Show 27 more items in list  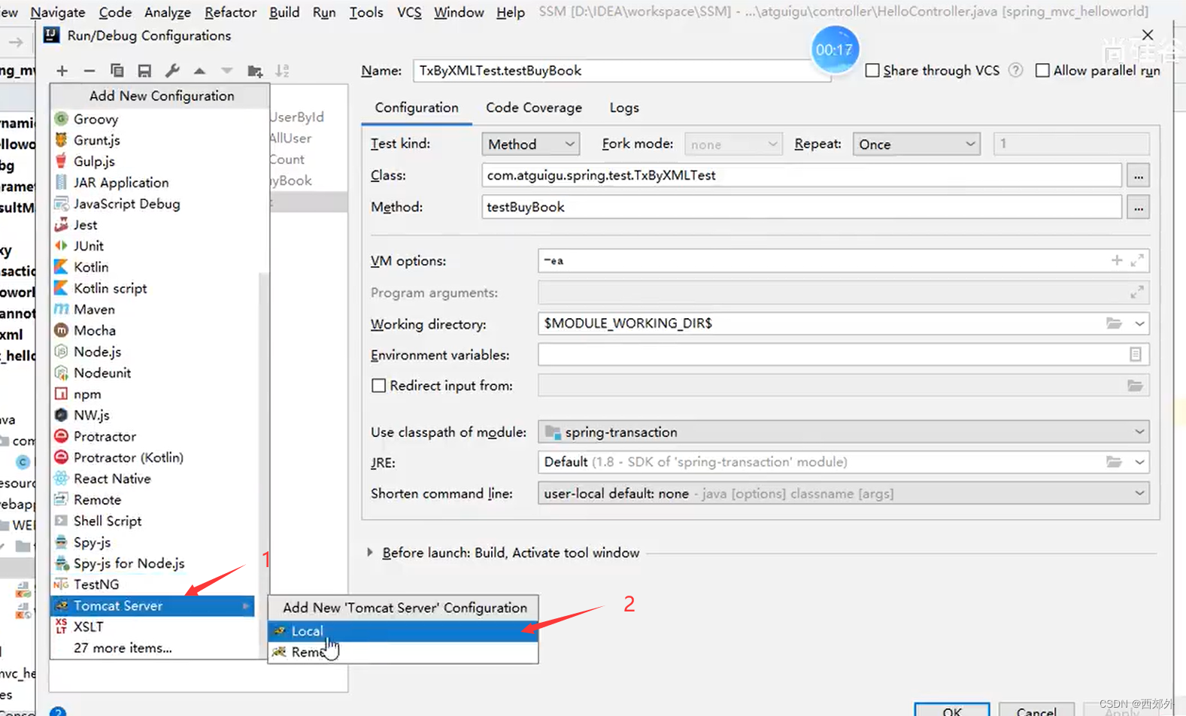click(x=123, y=648)
